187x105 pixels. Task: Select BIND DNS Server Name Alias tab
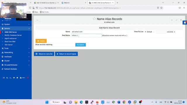click(101, 3)
